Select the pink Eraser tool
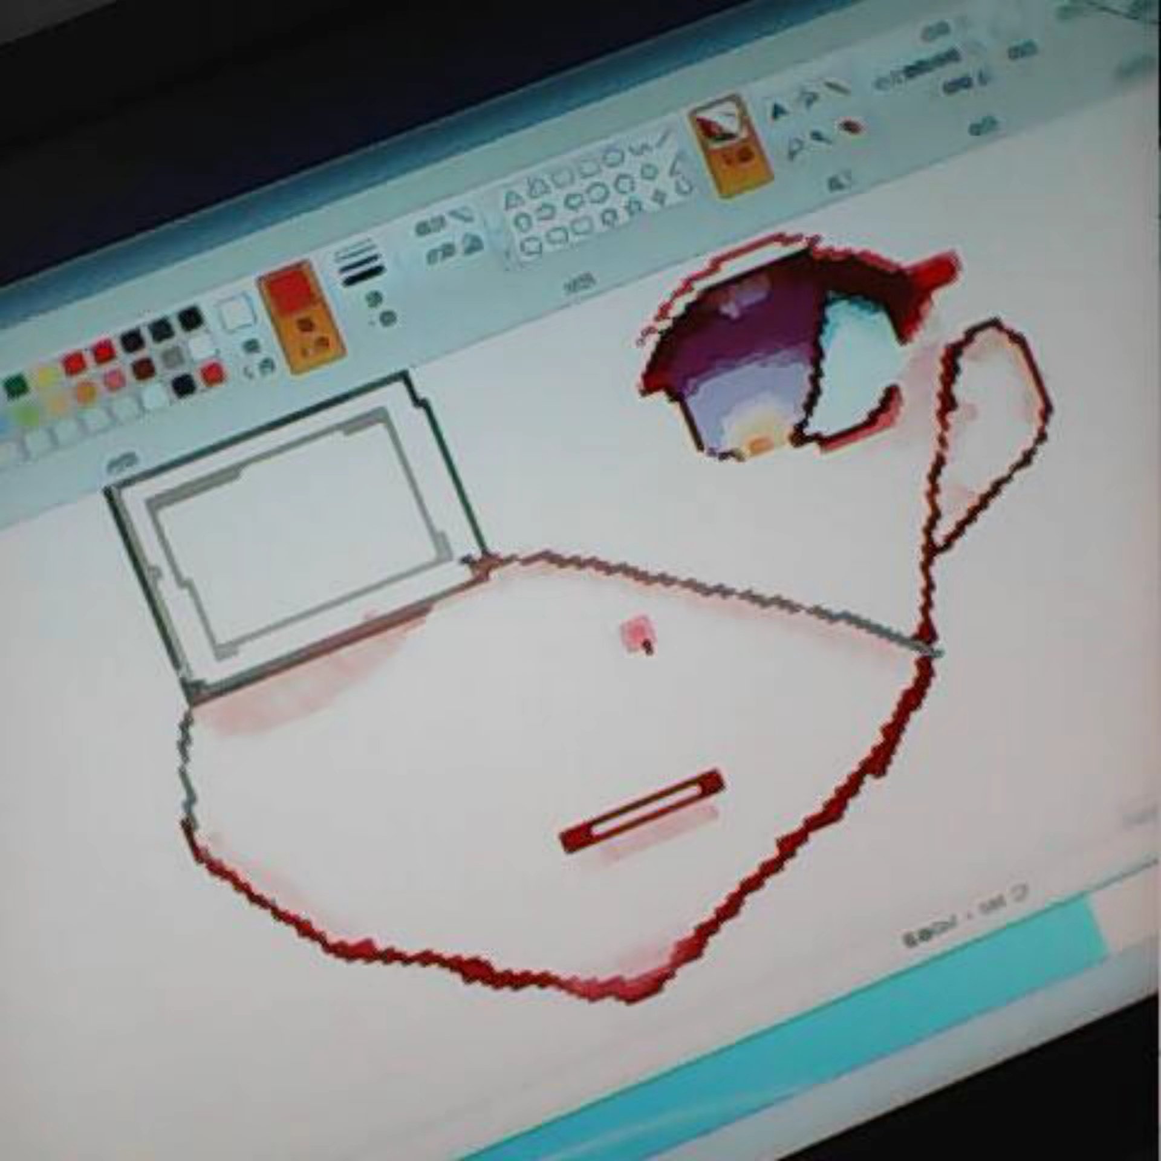This screenshot has width=1161, height=1161. pyautogui.click(x=851, y=127)
